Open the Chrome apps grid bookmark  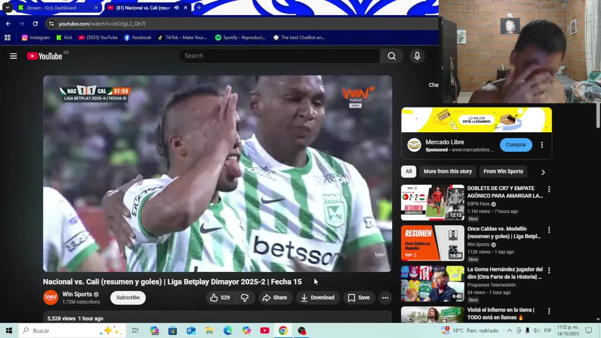(8, 38)
